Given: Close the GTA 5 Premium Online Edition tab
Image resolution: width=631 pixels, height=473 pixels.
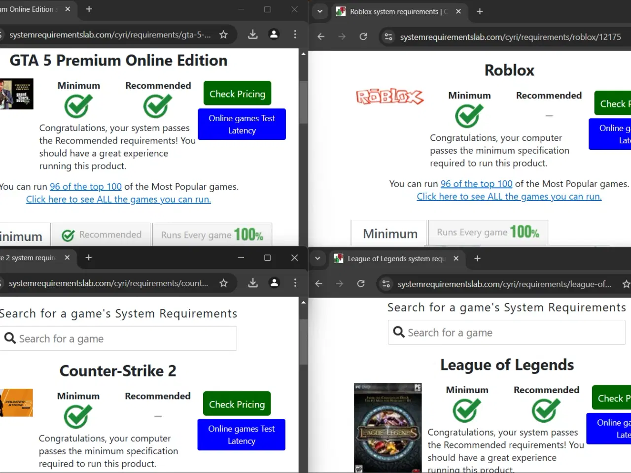Looking at the screenshot, I should (68, 9).
